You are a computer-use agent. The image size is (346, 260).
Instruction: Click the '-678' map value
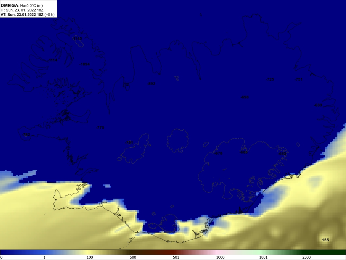218,153
